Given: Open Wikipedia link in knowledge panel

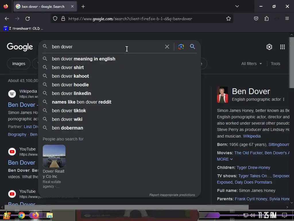Looking at the screenshot, I should [x=252, y=136].
